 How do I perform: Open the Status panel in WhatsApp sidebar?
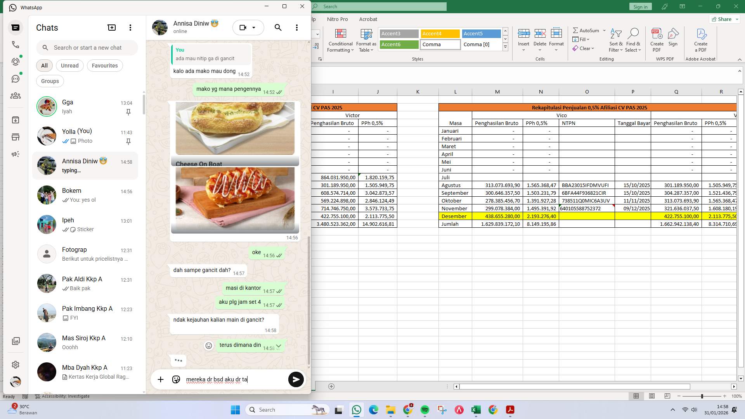pyautogui.click(x=16, y=61)
